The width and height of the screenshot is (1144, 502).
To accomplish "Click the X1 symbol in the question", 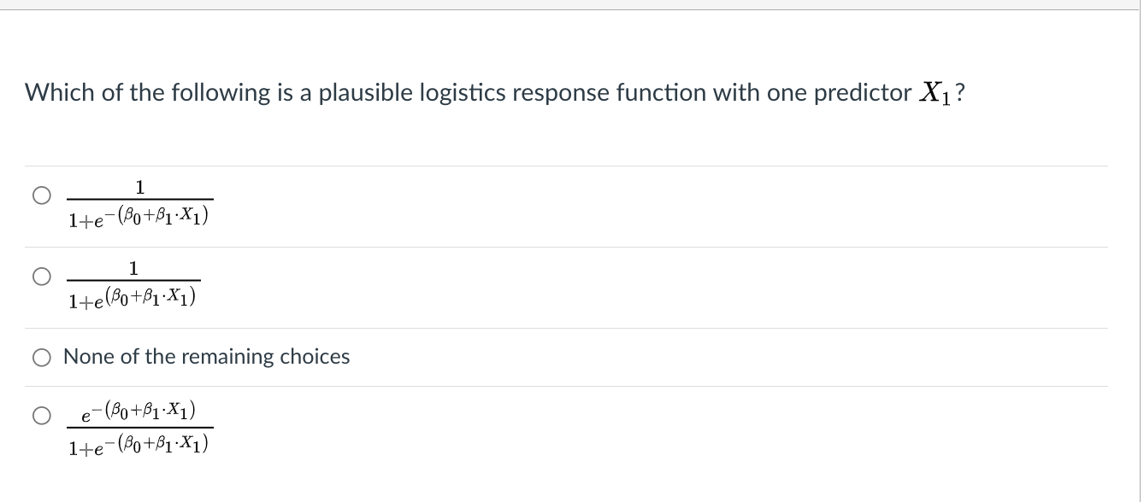I will pos(935,91).
